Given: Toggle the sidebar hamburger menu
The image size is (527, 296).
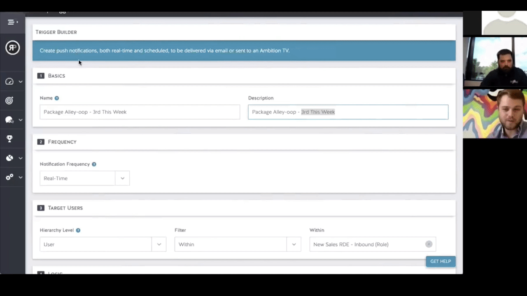Looking at the screenshot, I should click(12, 22).
